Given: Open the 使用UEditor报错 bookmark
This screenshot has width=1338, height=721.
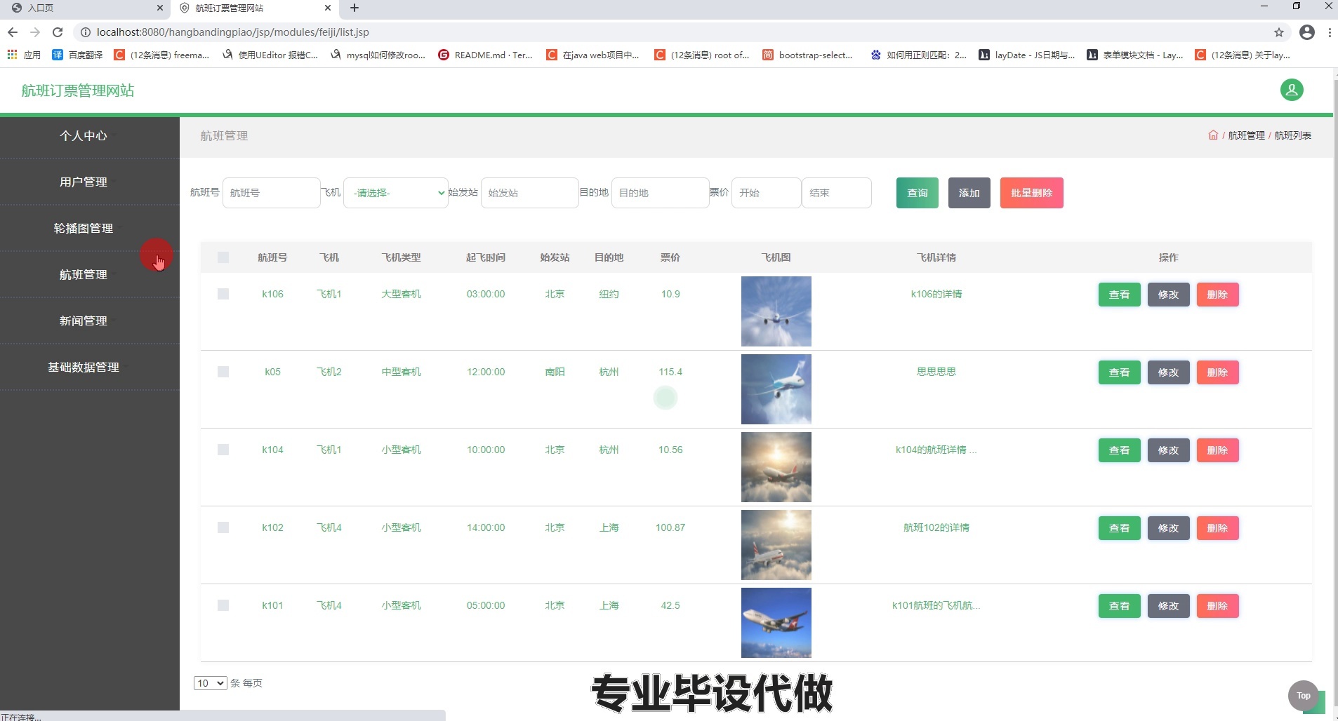Looking at the screenshot, I should pos(270,55).
